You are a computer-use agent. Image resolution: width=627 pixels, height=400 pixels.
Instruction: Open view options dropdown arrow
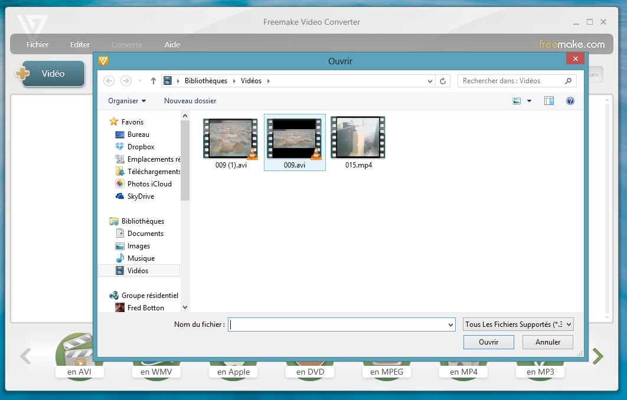tap(529, 101)
